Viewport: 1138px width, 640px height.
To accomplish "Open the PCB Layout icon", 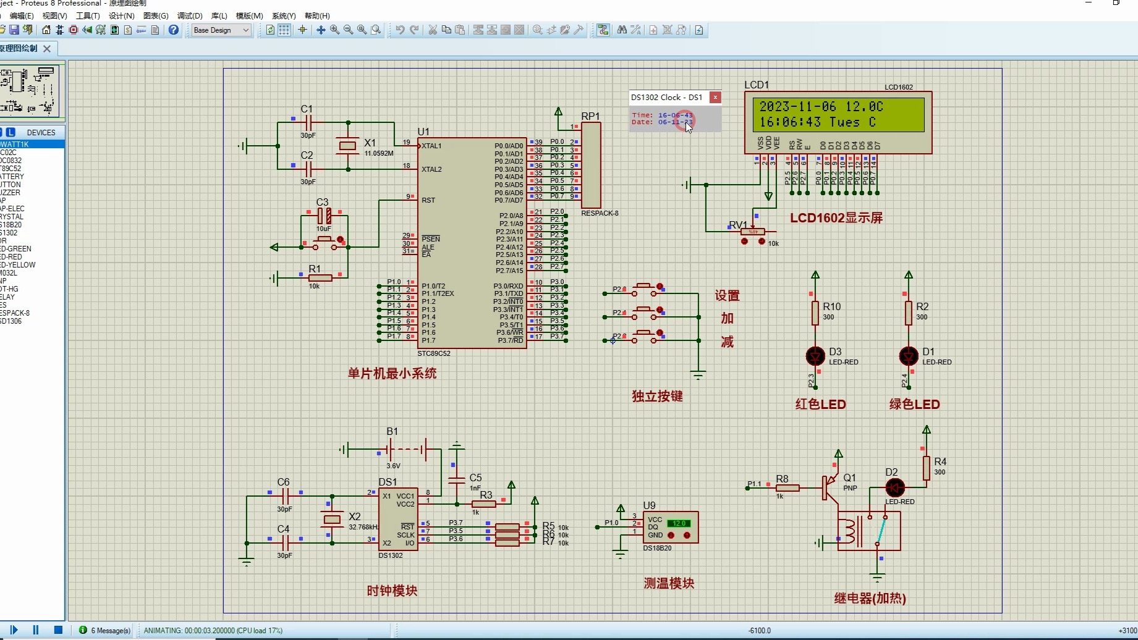I will click(74, 30).
